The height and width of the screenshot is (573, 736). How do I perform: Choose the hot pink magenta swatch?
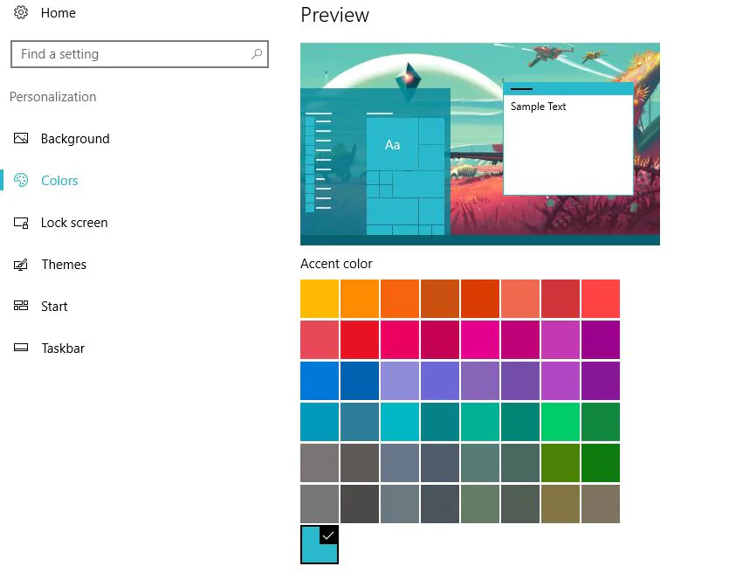pos(479,340)
